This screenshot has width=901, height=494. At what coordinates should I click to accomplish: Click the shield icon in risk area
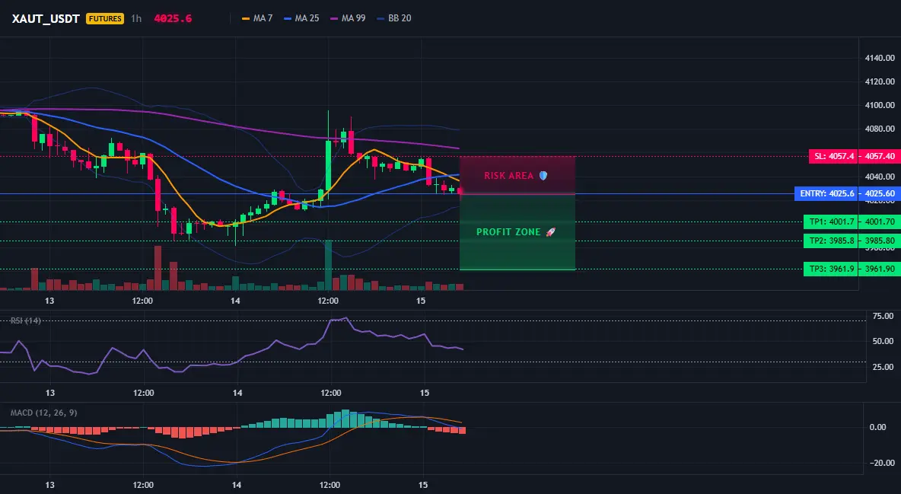tap(543, 175)
